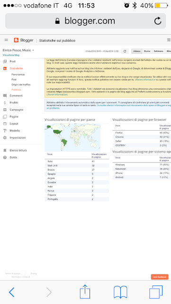This screenshot has height=304, width=171.
Task: Open Panoramica under Statistiche
Action: point(18,75)
